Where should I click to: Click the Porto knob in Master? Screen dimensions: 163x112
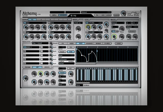tap(122, 29)
